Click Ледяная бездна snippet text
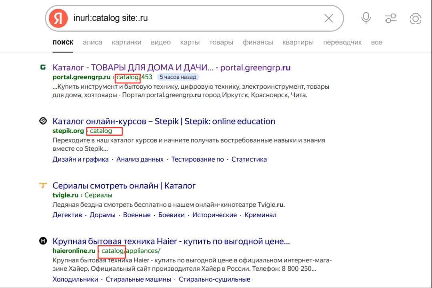The image size is (432, 288). (x=169, y=205)
